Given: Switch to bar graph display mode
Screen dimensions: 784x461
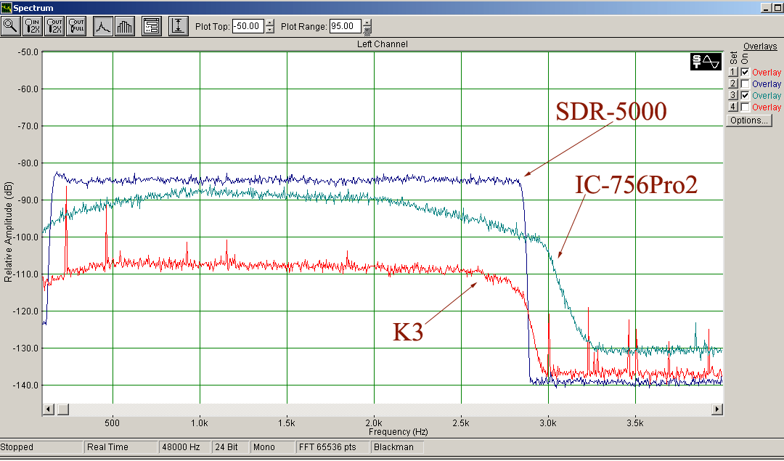Looking at the screenshot, I should tap(125, 26).
